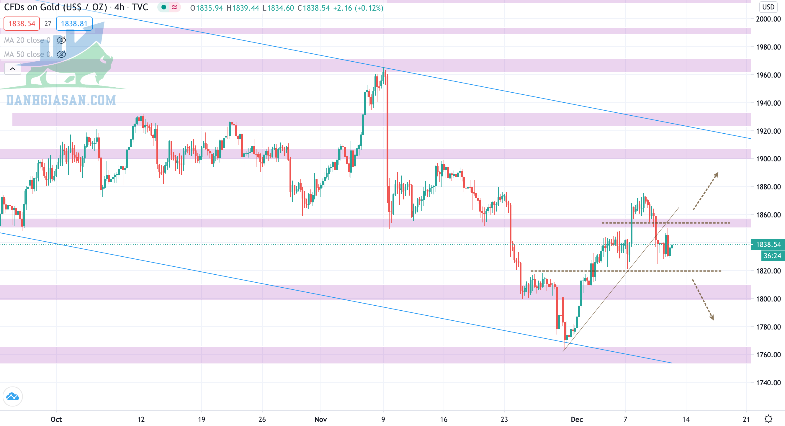
Task: Click the red sell price 1838.54 button
Action: coord(22,24)
